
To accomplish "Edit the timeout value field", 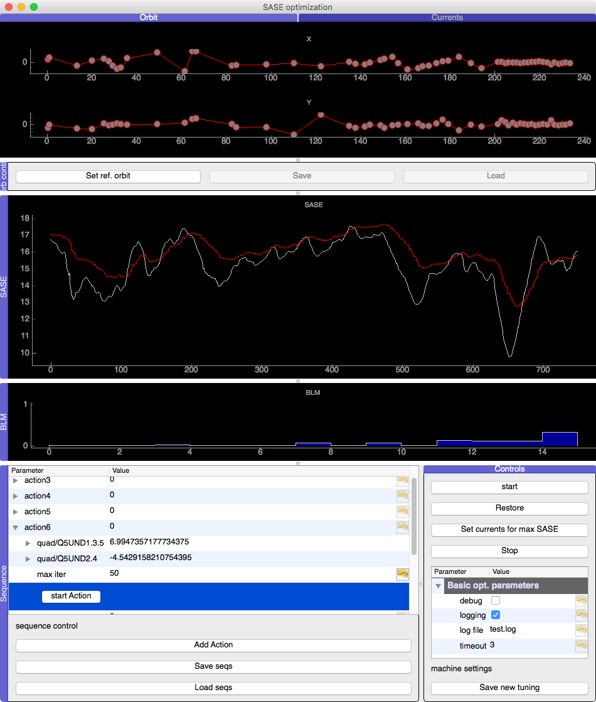I will click(530, 645).
